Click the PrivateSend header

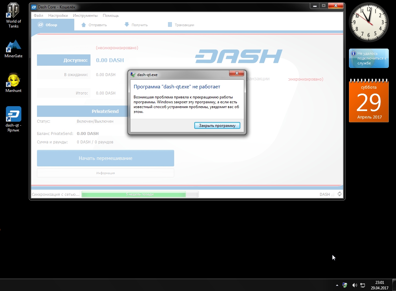coord(105,111)
